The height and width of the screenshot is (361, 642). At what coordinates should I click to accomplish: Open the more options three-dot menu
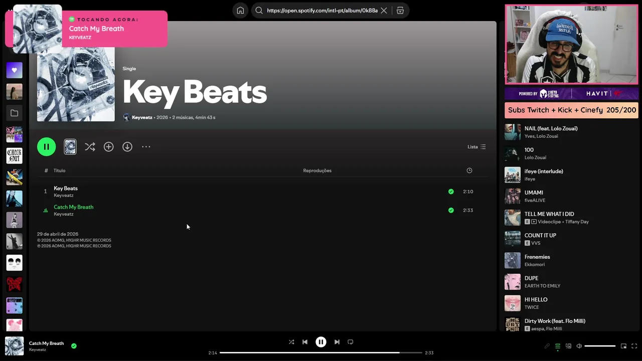tap(146, 147)
